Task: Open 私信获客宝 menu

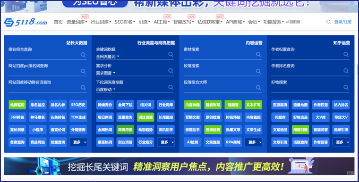Action: coord(210,22)
